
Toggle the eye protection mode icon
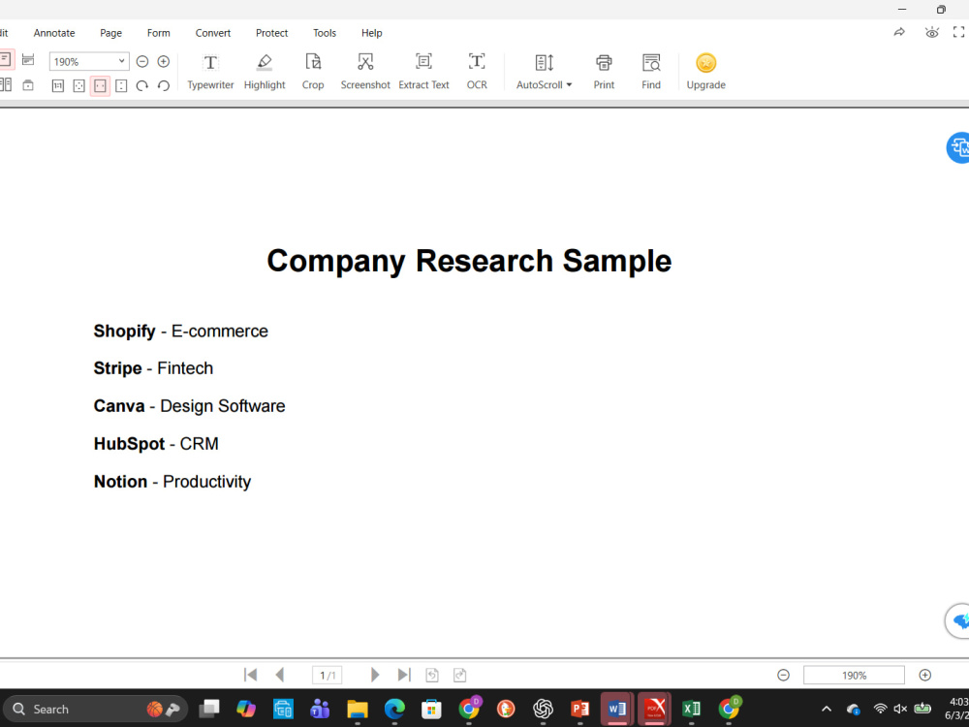[932, 32]
